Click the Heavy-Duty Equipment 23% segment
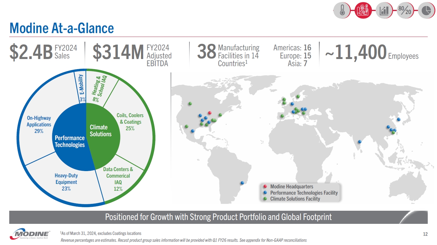437x245 pixels. click(66, 182)
